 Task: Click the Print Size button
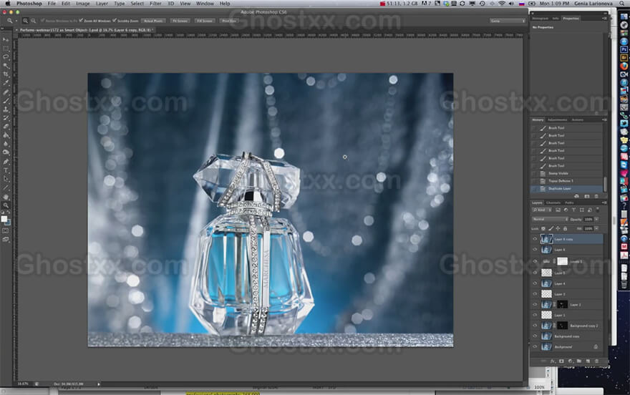pos(229,21)
